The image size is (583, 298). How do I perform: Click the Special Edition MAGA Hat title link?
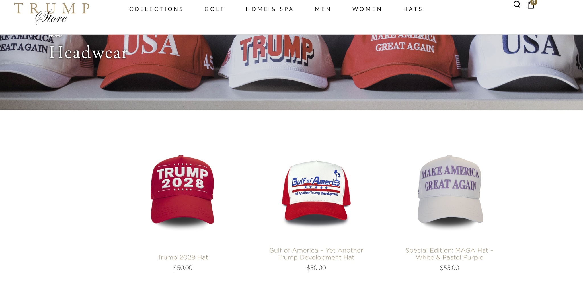point(449,254)
